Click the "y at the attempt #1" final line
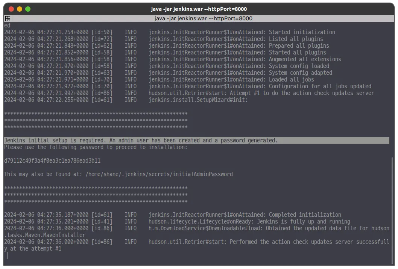Screen dimensions: 398x269 pyautogui.click(x=33, y=249)
